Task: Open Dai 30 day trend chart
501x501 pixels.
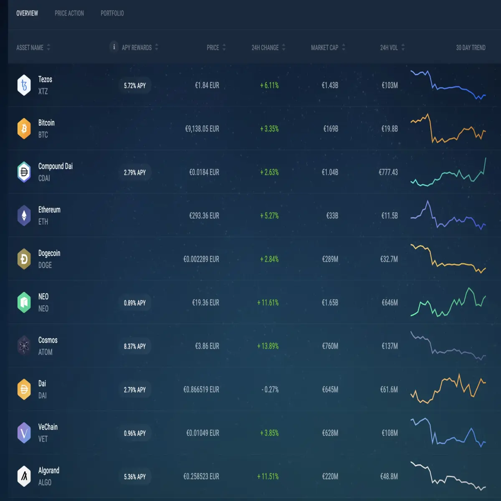Action: 448,389
